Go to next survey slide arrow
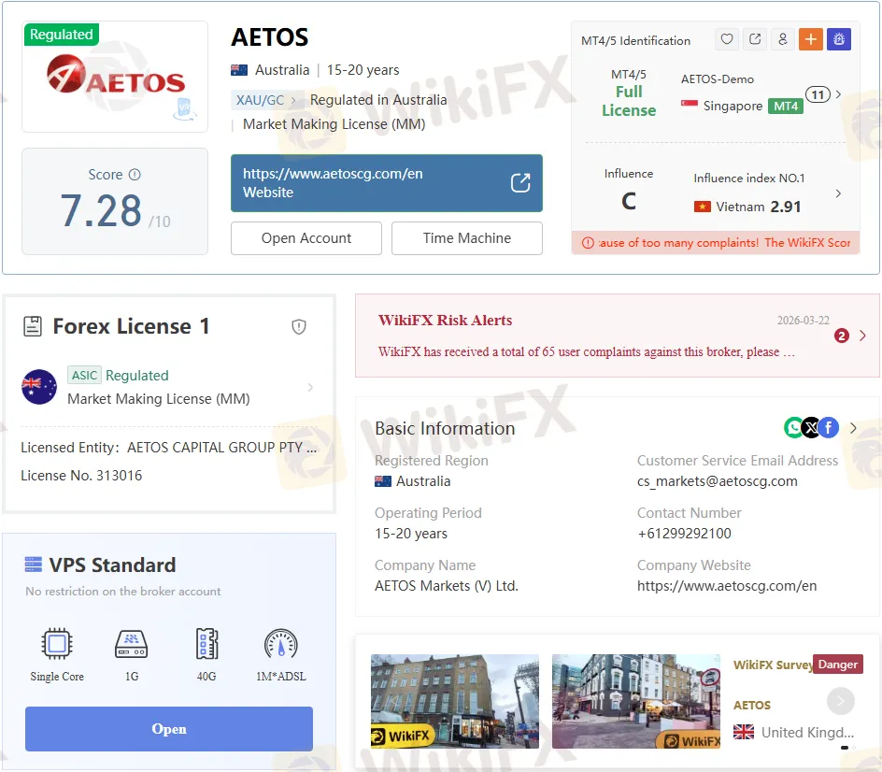This screenshot has width=882, height=772. 841,701
